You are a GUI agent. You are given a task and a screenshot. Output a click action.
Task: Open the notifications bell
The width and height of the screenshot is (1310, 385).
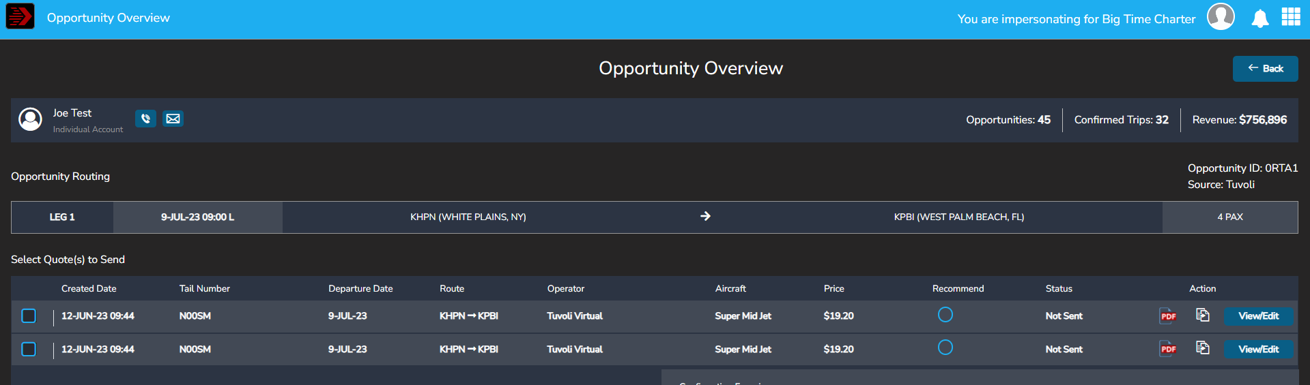1259,18
